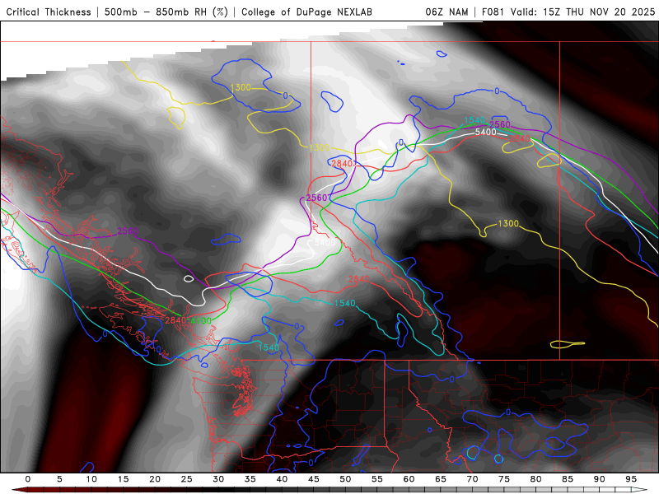The height and width of the screenshot is (494, 659).
Task: Click the "80" color bar tick label
Action: tap(535, 479)
